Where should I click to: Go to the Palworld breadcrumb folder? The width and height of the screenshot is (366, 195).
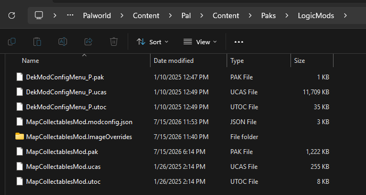pyautogui.click(x=97, y=15)
